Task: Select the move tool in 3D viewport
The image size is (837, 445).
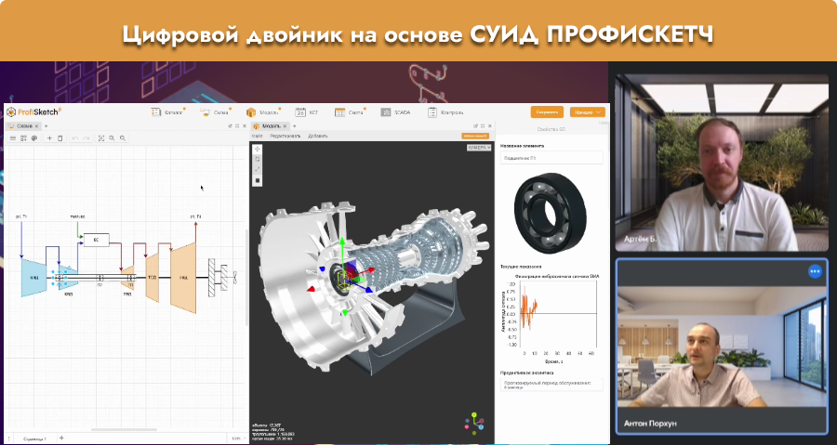Action: 258,150
